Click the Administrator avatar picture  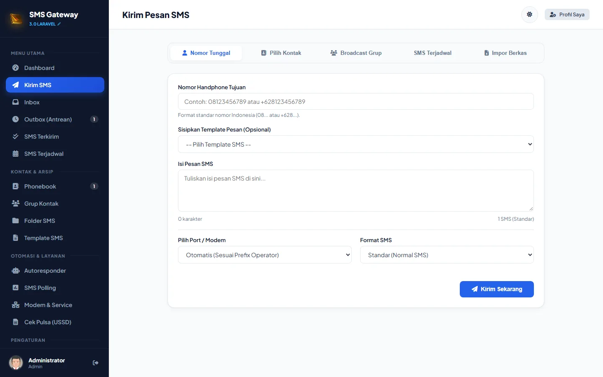click(x=16, y=363)
